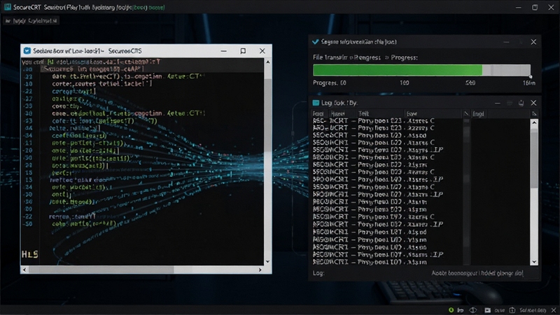
Task: Click the terminal horizontal scrollbar right arrow
Action: [x=260, y=269]
